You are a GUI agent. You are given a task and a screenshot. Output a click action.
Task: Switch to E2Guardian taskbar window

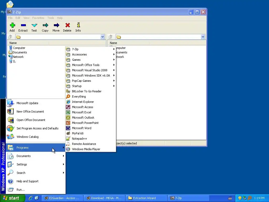[63, 198]
